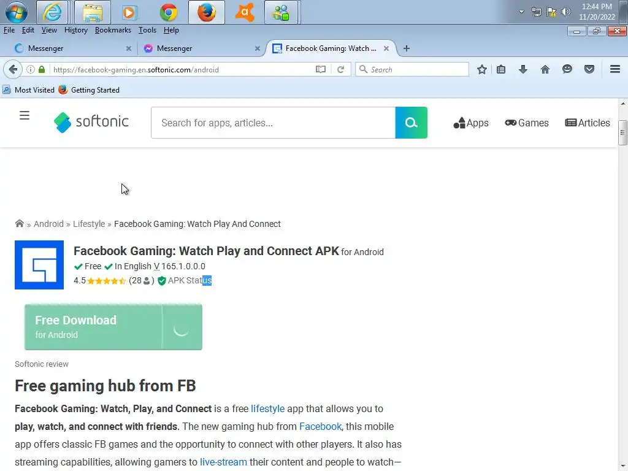Follow the live-stream link
This screenshot has height=471, width=628.
tap(223, 462)
